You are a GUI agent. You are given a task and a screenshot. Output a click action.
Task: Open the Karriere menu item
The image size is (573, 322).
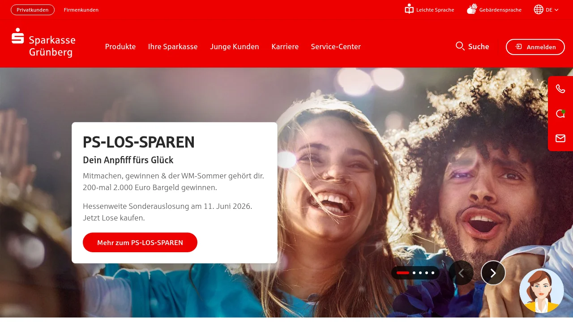point(285,47)
